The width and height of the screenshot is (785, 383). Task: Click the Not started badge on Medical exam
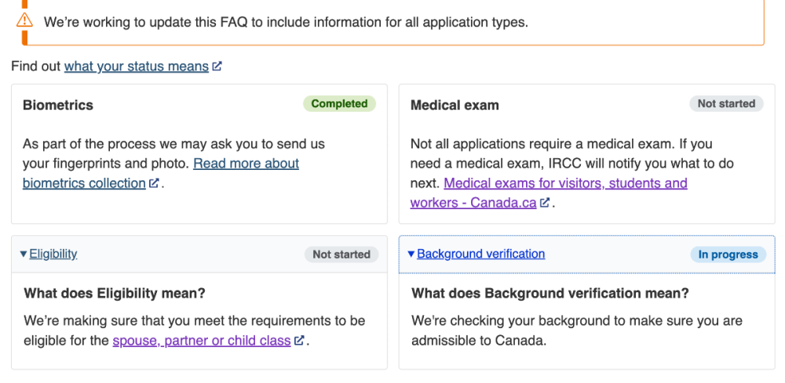click(726, 103)
